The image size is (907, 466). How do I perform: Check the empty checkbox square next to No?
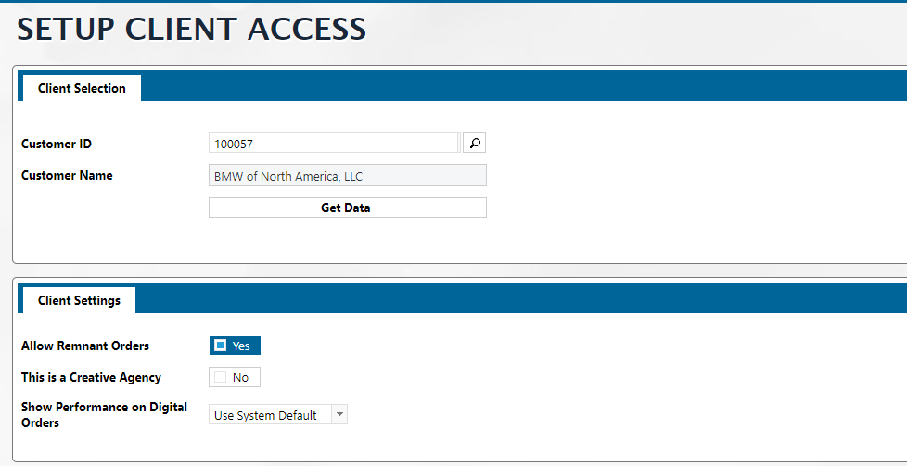(x=220, y=377)
